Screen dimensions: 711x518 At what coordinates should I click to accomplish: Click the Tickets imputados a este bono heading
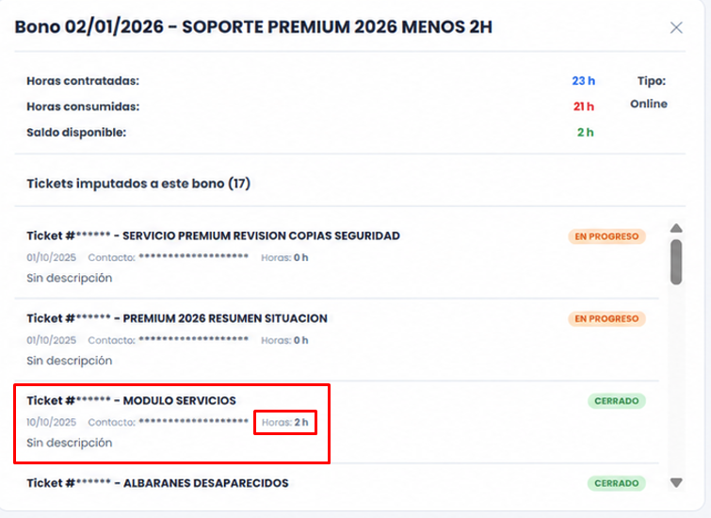(138, 184)
